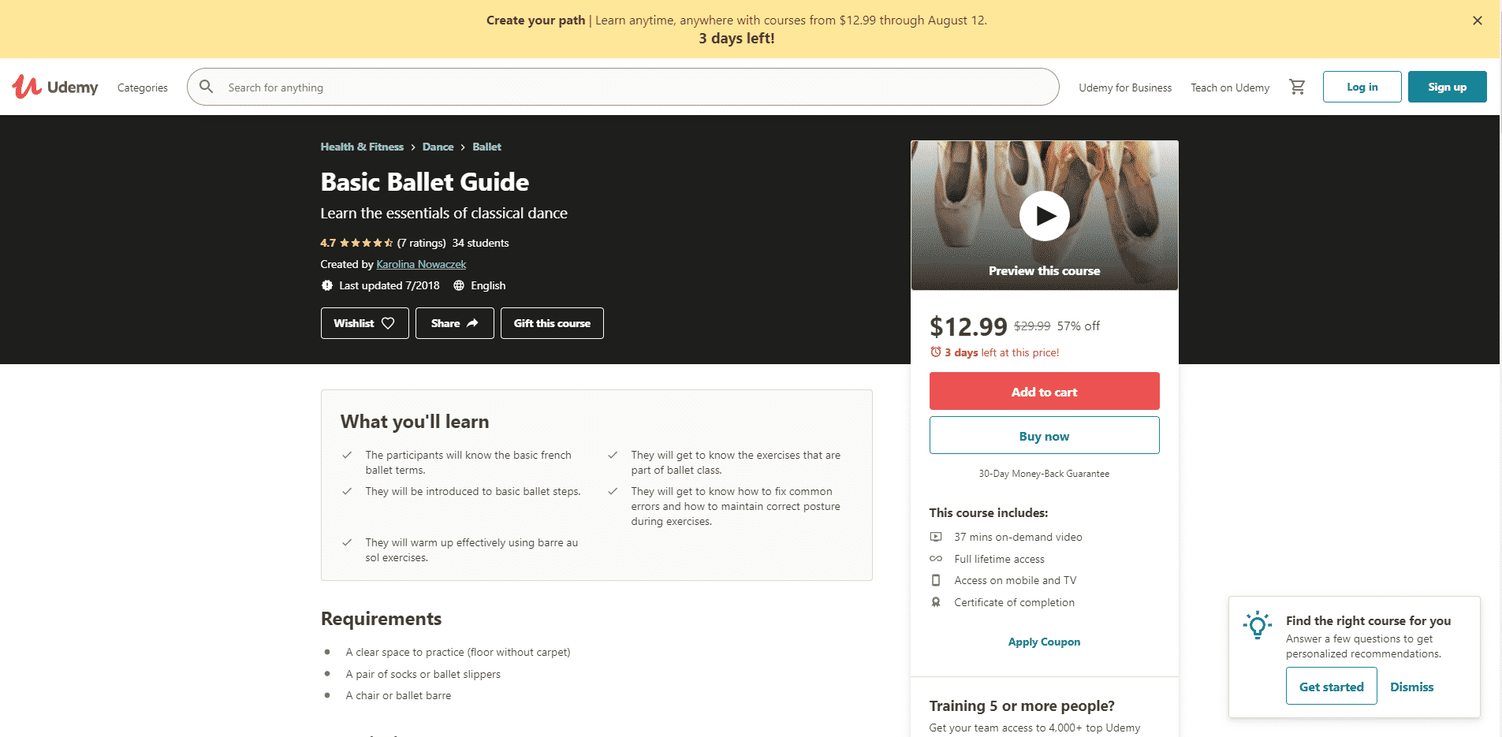
Task: Click 'Full lifetime access' text
Action: point(999,559)
